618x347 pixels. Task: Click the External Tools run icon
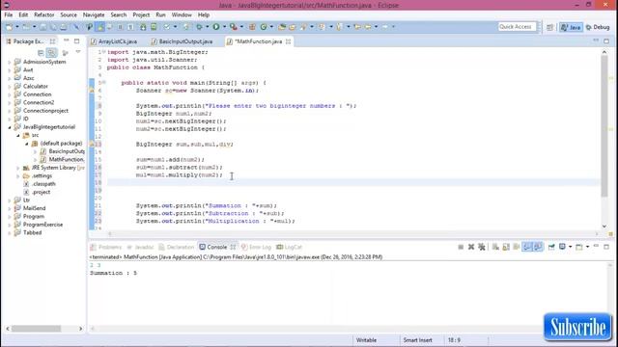pos(234,27)
